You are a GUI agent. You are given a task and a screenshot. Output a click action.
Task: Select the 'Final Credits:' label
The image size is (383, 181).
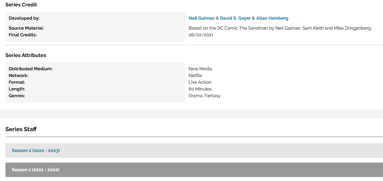[23, 35]
